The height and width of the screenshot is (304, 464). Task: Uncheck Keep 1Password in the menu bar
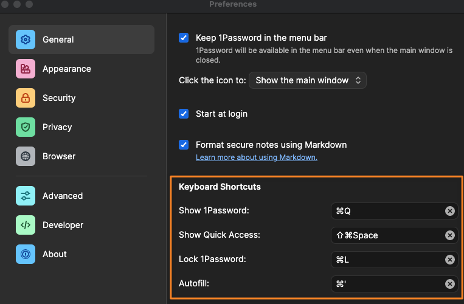184,38
